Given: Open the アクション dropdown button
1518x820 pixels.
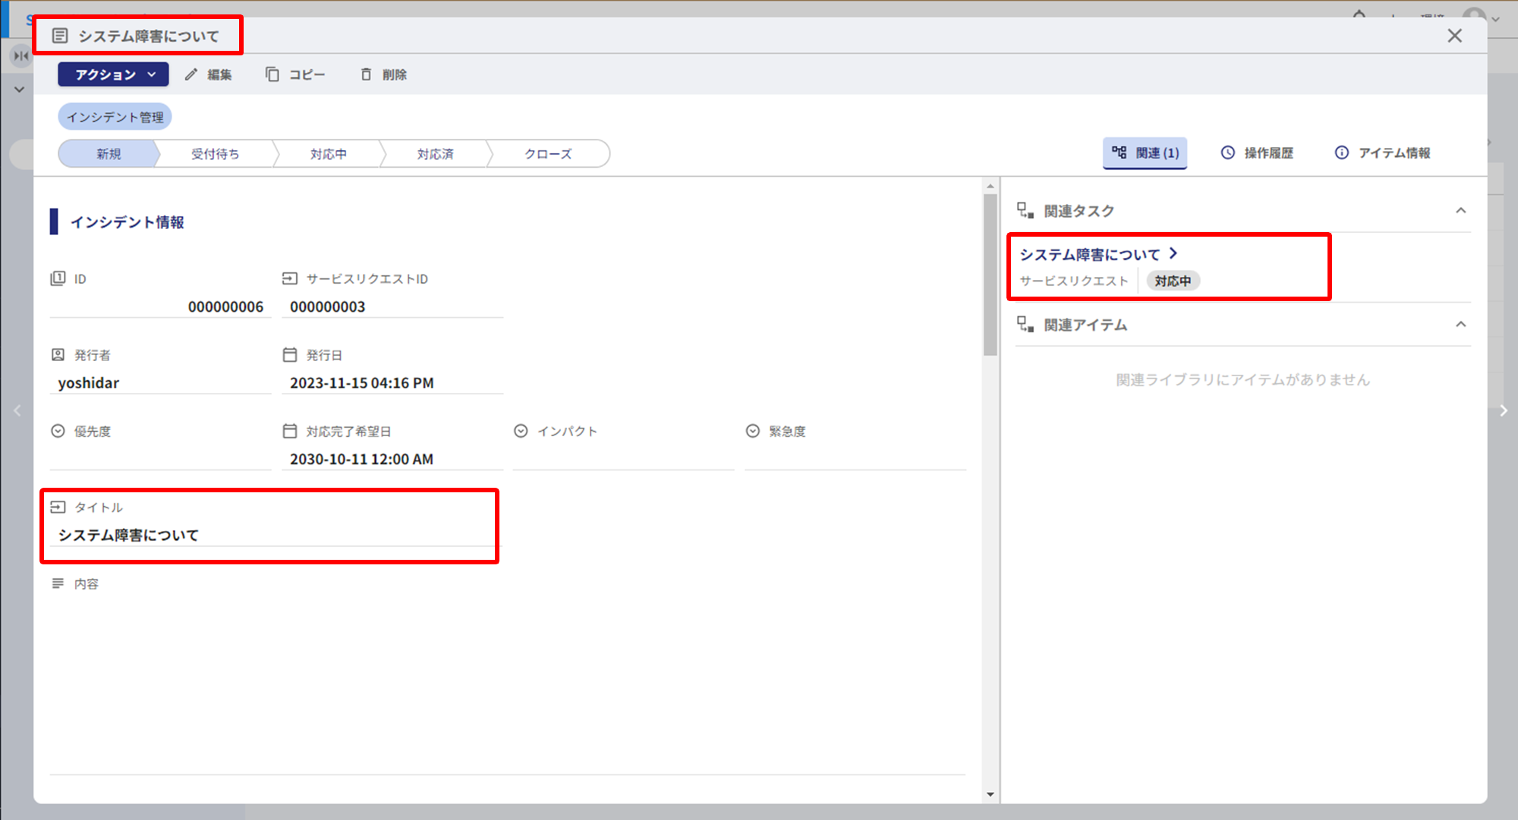Looking at the screenshot, I should (x=113, y=74).
